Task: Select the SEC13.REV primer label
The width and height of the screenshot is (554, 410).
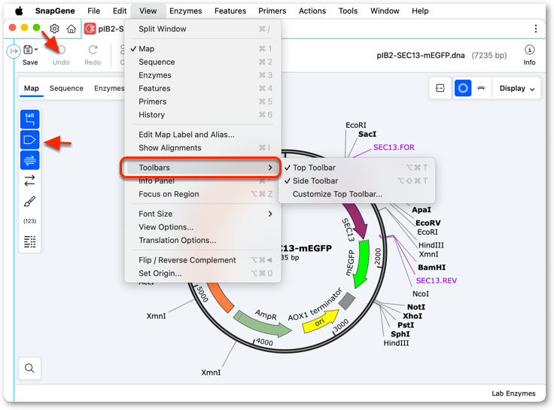Action: click(437, 281)
